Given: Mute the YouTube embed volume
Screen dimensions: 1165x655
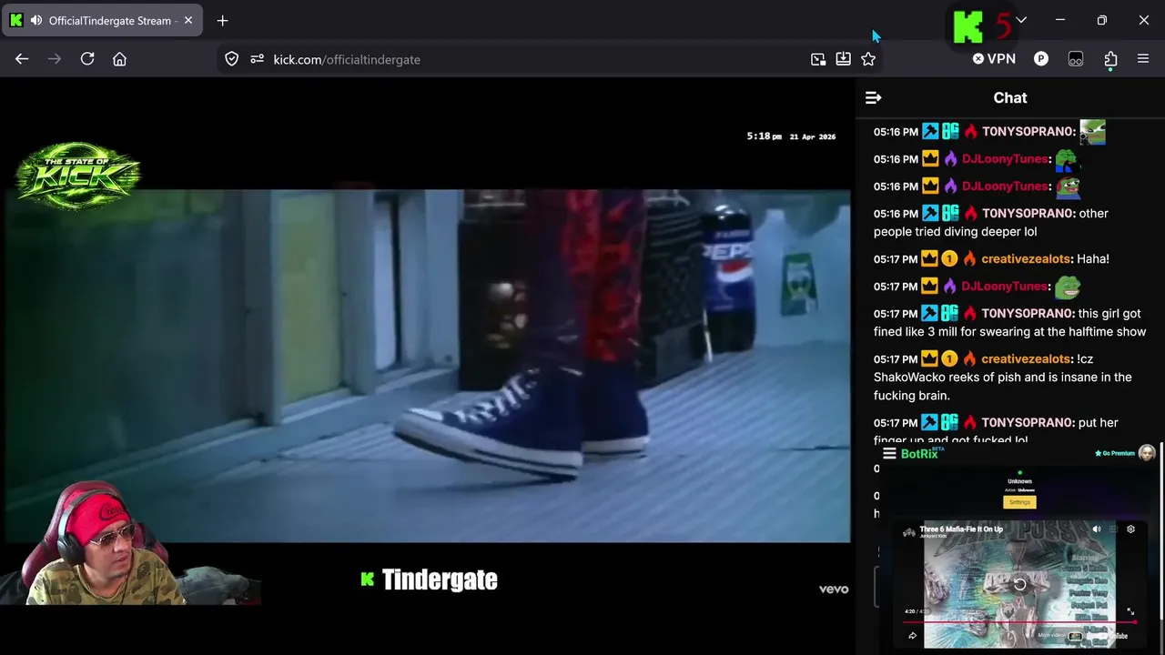Looking at the screenshot, I should coord(1097,529).
